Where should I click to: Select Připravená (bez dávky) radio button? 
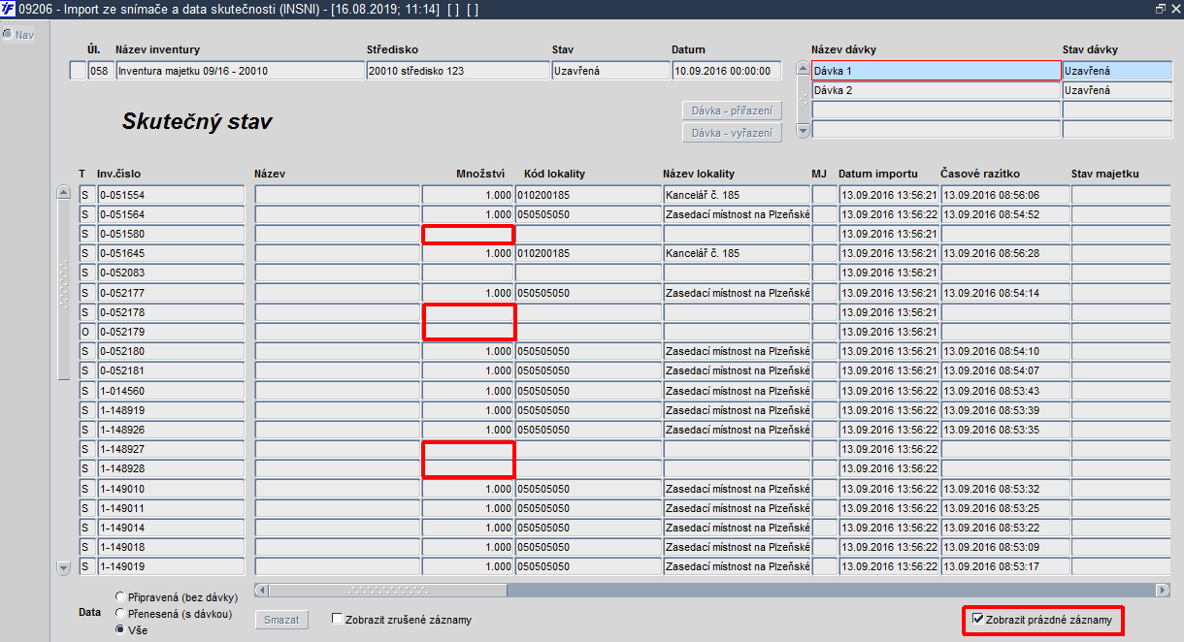pos(119,596)
